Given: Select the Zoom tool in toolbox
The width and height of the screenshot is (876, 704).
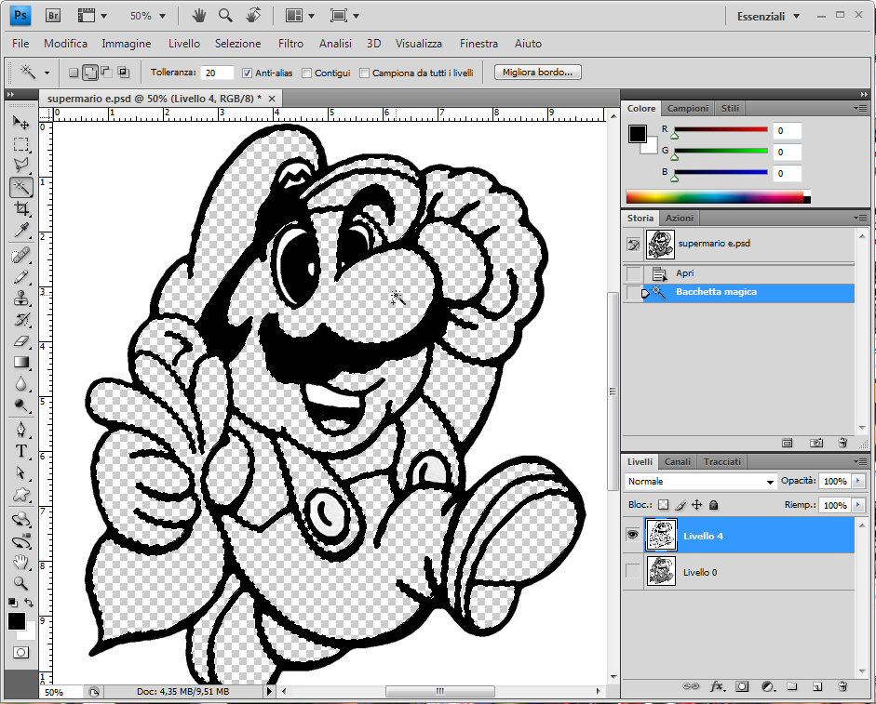Looking at the screenshot, I should (x=21, y=583).
